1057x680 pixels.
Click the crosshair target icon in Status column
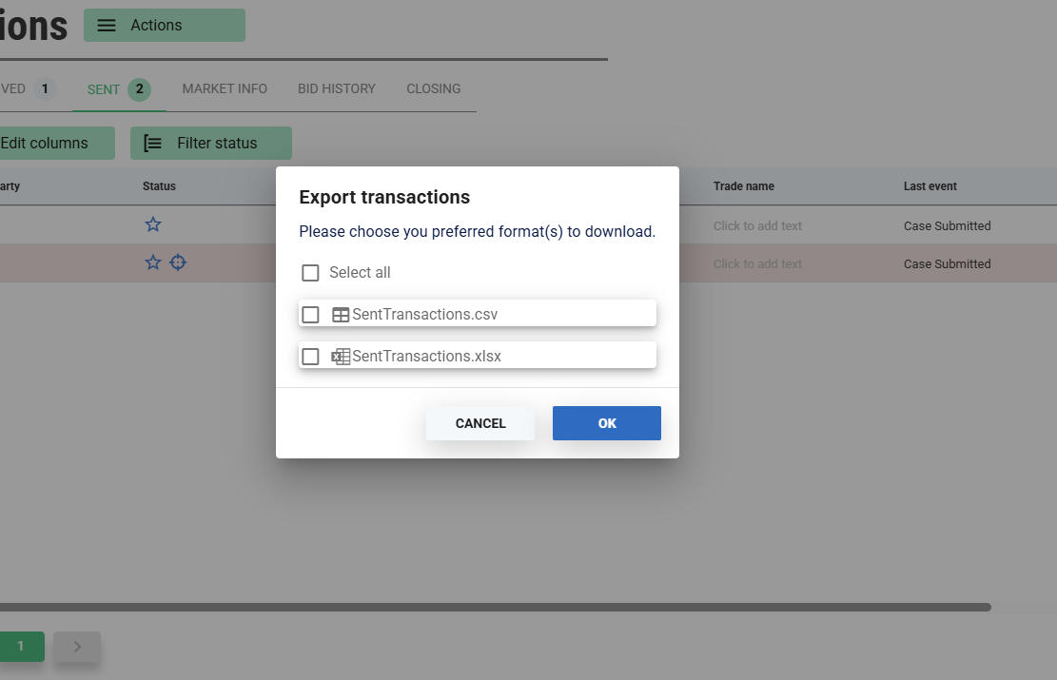click(x=178, y=262)
